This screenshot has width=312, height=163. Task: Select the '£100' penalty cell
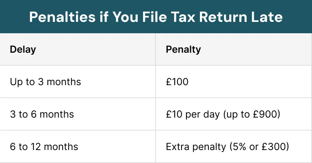[x=177, y=82]
